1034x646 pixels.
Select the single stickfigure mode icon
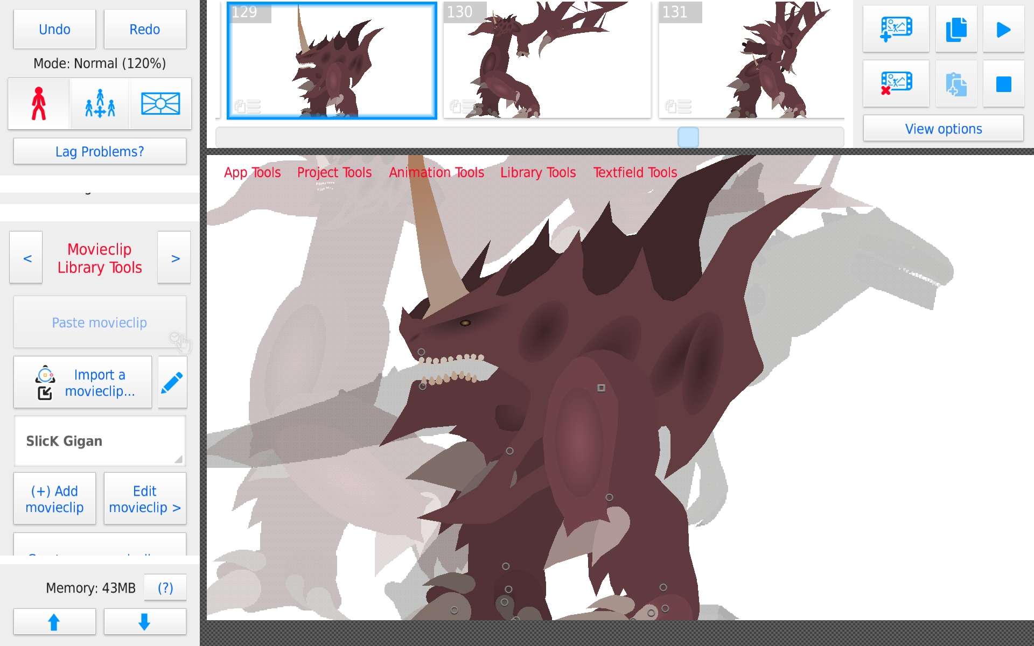[x=39, y=103]
